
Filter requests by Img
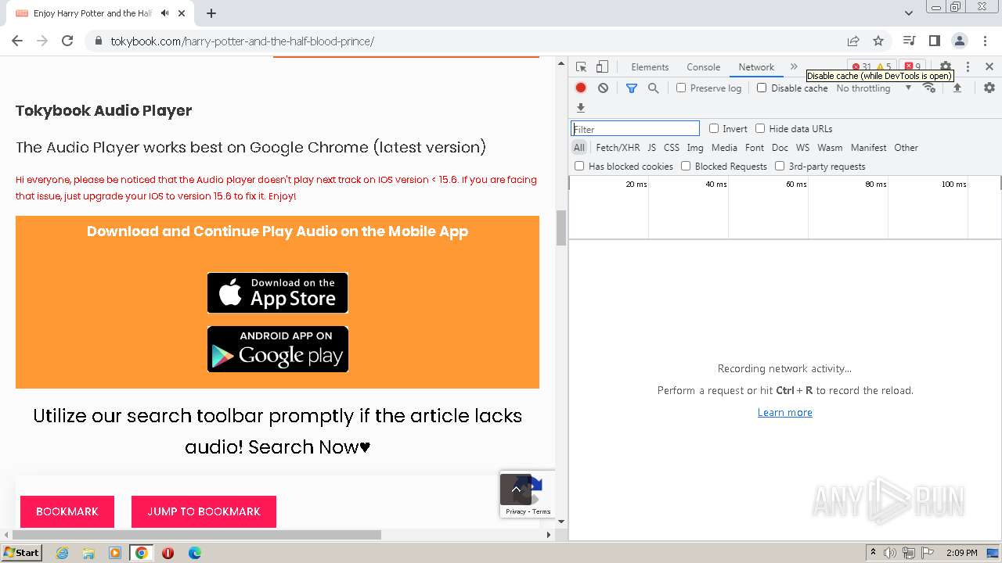click(695, 148)
